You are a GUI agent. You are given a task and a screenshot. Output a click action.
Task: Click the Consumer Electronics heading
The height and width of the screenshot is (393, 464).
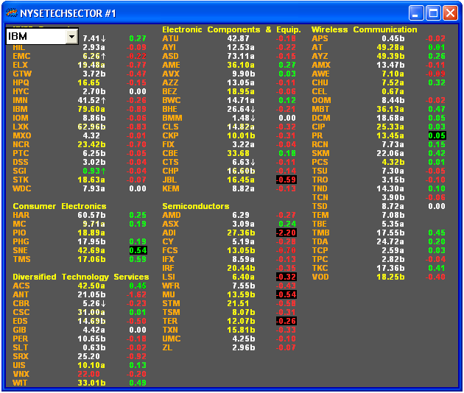click(x=60, y=206)
